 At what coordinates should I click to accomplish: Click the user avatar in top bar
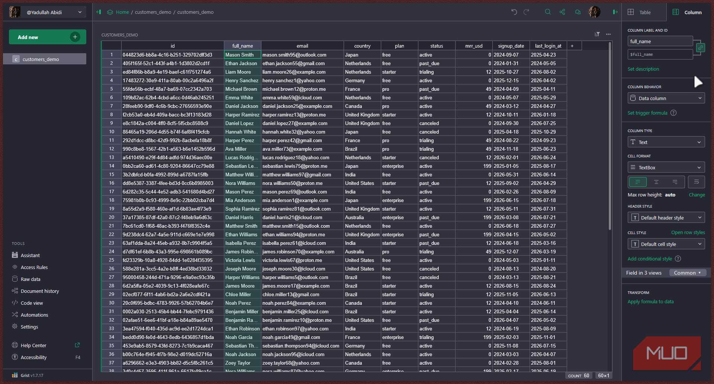pyautogui.click(x=594, y=12)
